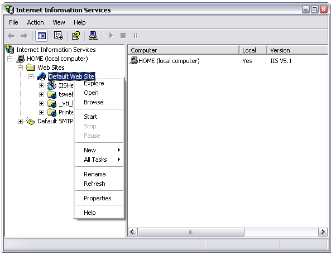The width and height of the screenshot is (331, 255).
Task: Open the New submenu in context menu
Action: [99, 150]
